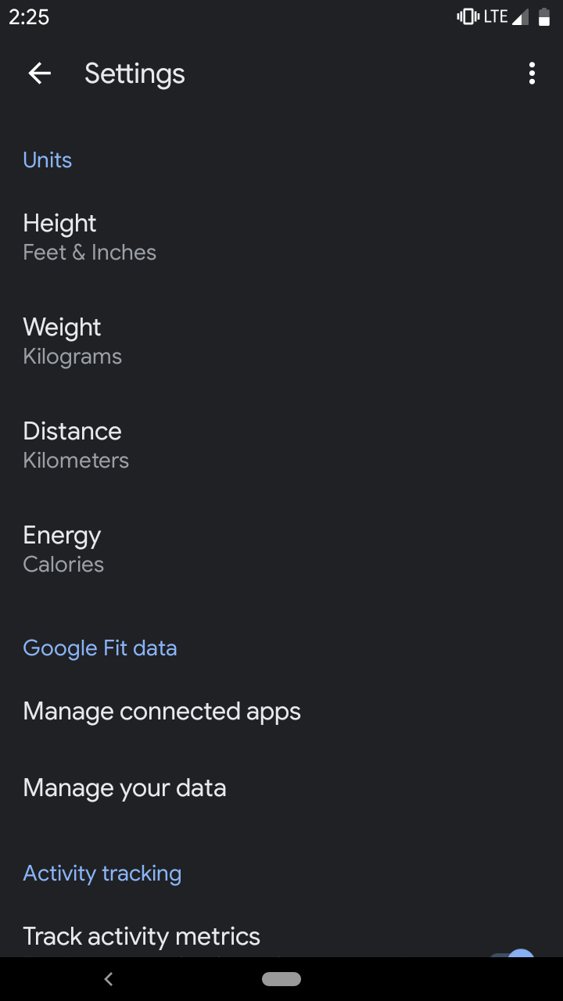Open Manage your data
This screenshot has height=1001, width=563.
click(281, 788)
